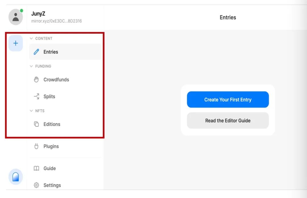Go to the Editions menu item
The height and width of the screenshot is (198, 307).
click(52, 124)
